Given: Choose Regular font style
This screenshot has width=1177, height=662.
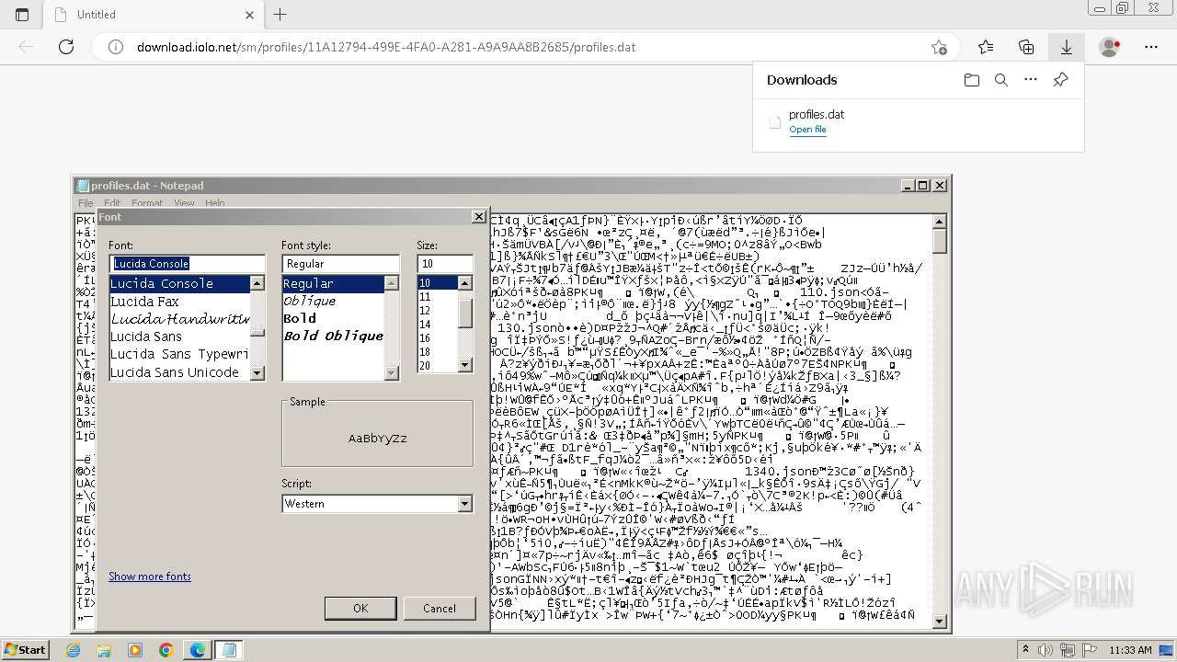Looking at the screenshot, I should [333, 283].
